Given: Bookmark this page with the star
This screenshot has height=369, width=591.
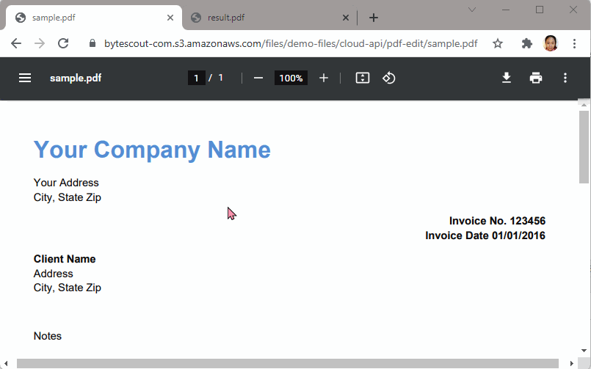Looking at the screenshot, I should 498,44.
